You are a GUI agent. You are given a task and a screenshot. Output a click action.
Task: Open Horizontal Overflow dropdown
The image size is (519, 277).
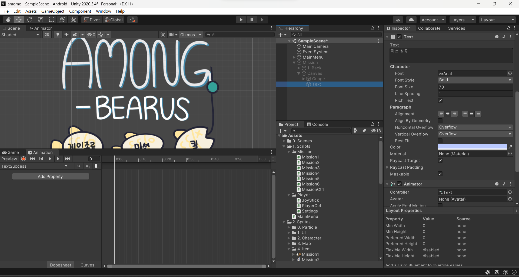(475, 127)
